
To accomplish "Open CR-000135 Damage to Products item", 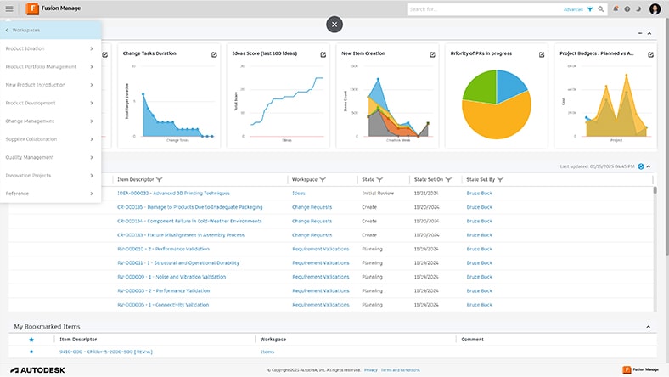I will (x=190, y=207).
